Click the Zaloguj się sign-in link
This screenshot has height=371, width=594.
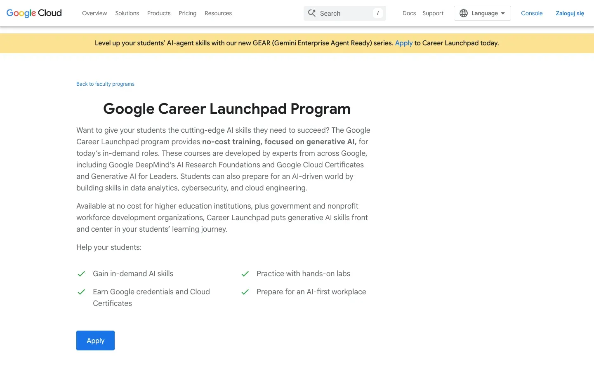coord(570,13)
